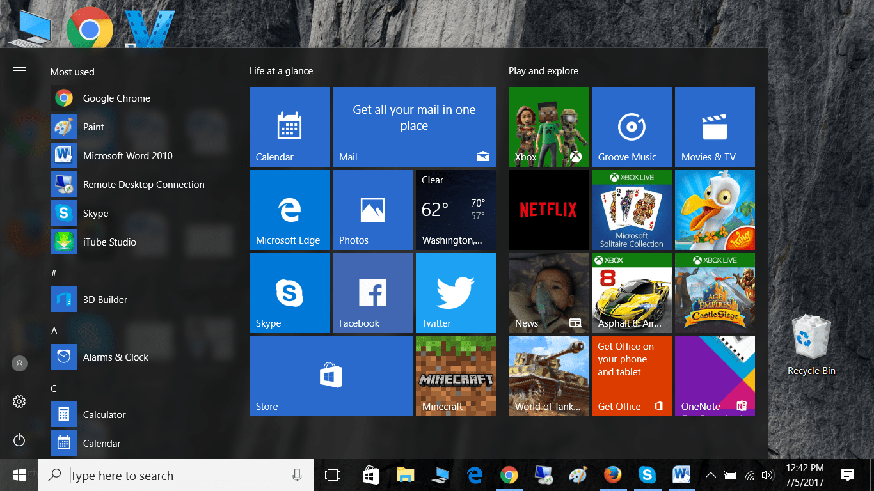
Task: Open the Photos tile
Action: (x=372, y=210)
